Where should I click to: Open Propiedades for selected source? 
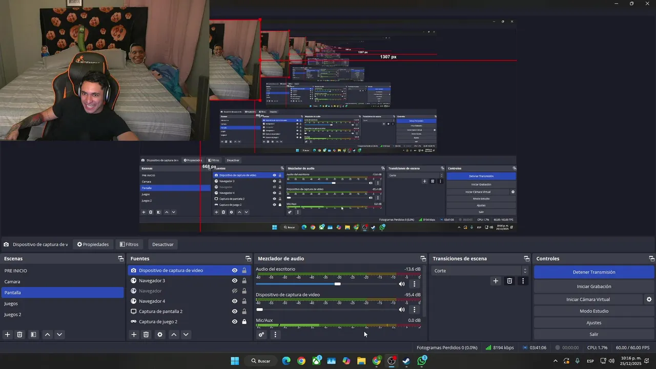point(93,244)
